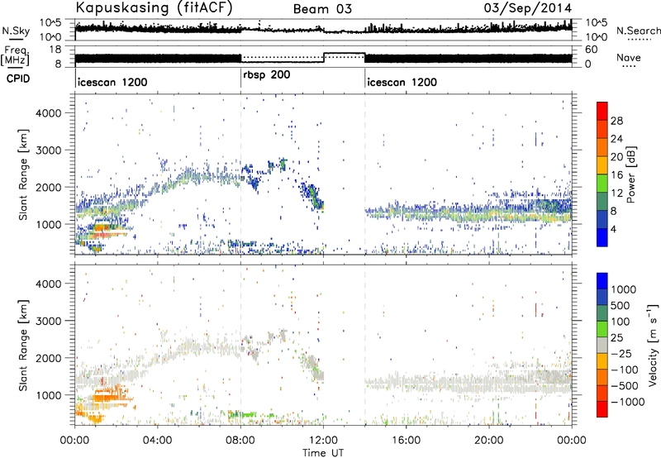Image resolution: width=661 pixels, height=458 pixels.
Task: Click the 'Nave' legend label
Action: pos(629,57)
